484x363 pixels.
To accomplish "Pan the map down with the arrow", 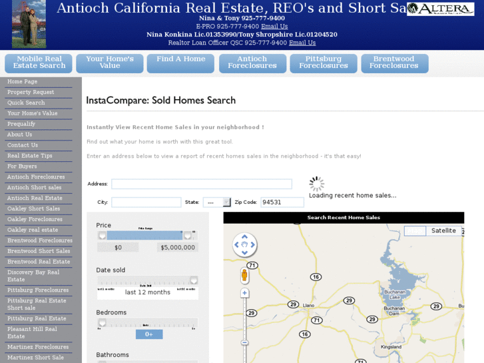I will 244,252.
